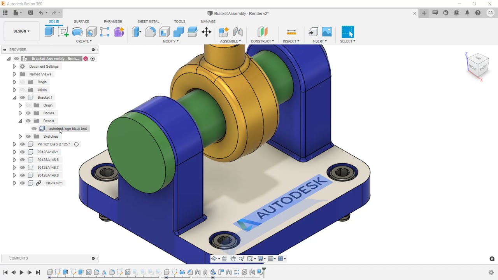Click the Assemble New Component icon

pos(224,32)
